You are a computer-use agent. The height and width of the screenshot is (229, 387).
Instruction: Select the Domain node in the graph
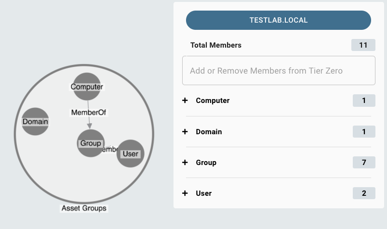[35, 121]
